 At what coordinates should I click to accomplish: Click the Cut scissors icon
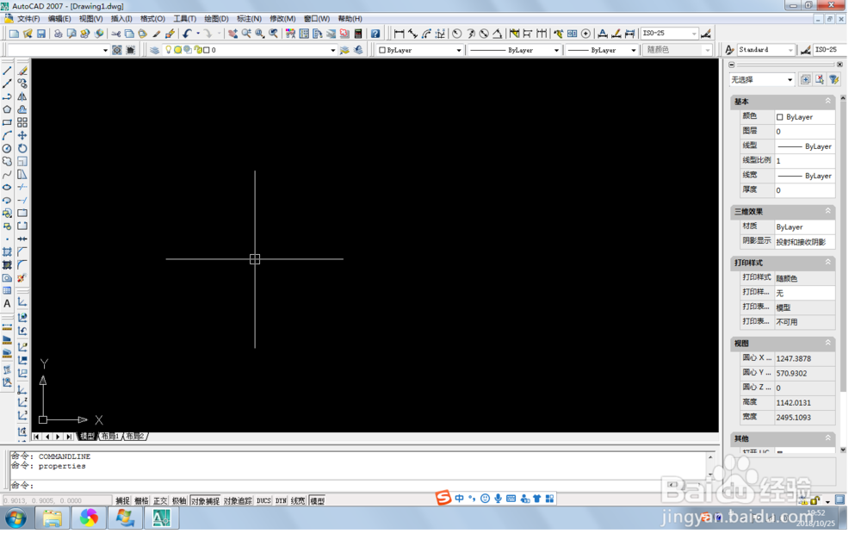tap(116, 34)
